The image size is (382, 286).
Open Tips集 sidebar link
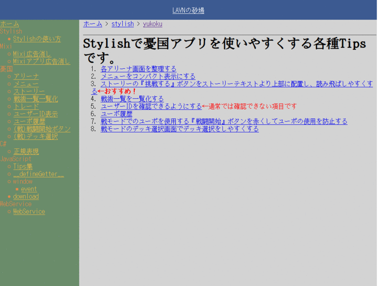22,166
